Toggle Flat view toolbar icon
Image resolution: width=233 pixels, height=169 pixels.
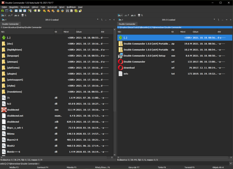click(30, 11)
